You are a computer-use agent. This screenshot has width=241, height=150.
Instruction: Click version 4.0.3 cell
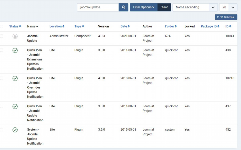tap(102, 36)
